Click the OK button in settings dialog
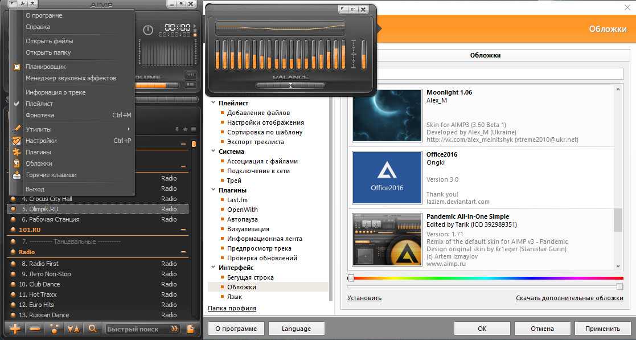 click(482, 329)
